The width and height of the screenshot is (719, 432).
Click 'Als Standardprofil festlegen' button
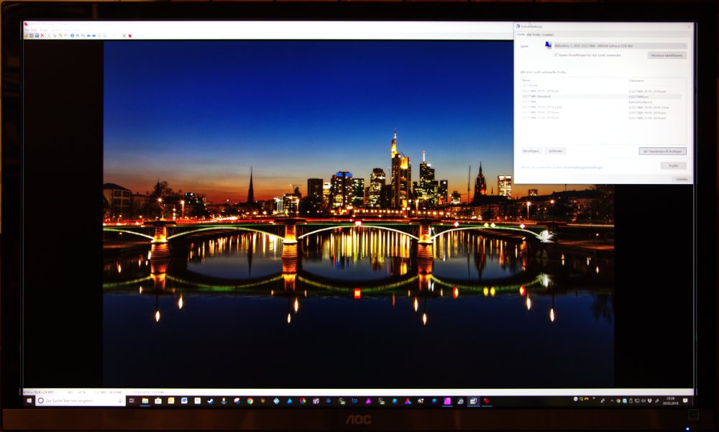pos(662,152)
